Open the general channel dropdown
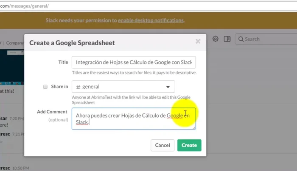The height and width of the screenshot is (171, 297). click(x=123, y=86)
